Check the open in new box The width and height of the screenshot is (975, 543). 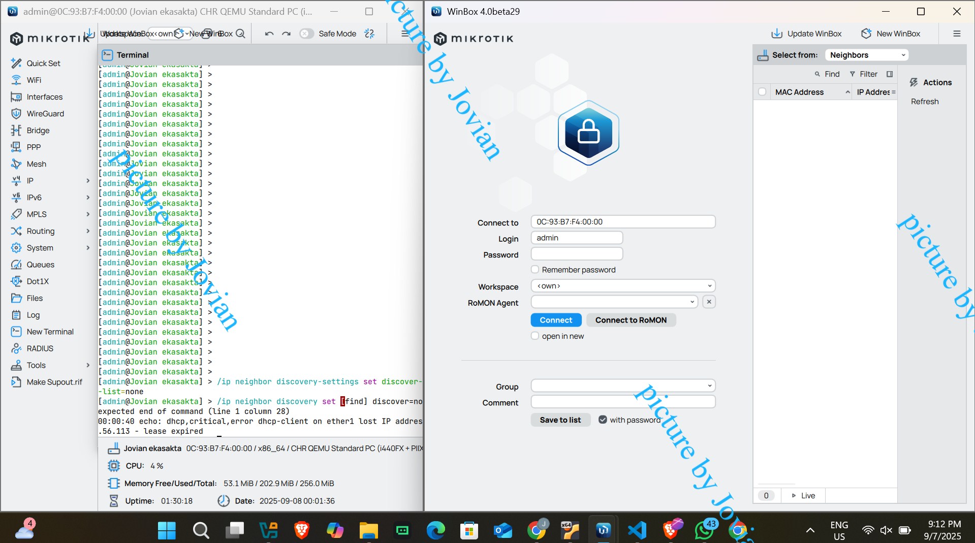535,336
